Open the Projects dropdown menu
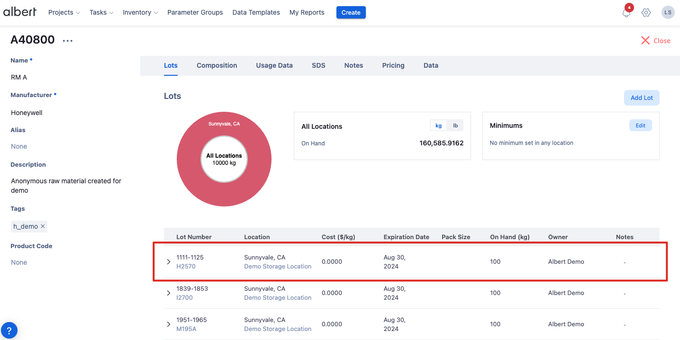Viewport: 680px width, 340px height. 64,12
